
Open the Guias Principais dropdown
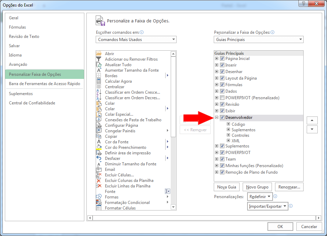[259, 39]
